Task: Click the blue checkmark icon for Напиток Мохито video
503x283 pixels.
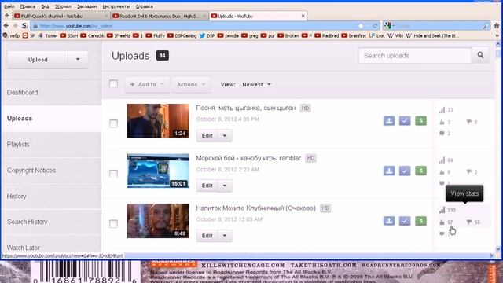Action: [x=405, y=221]
